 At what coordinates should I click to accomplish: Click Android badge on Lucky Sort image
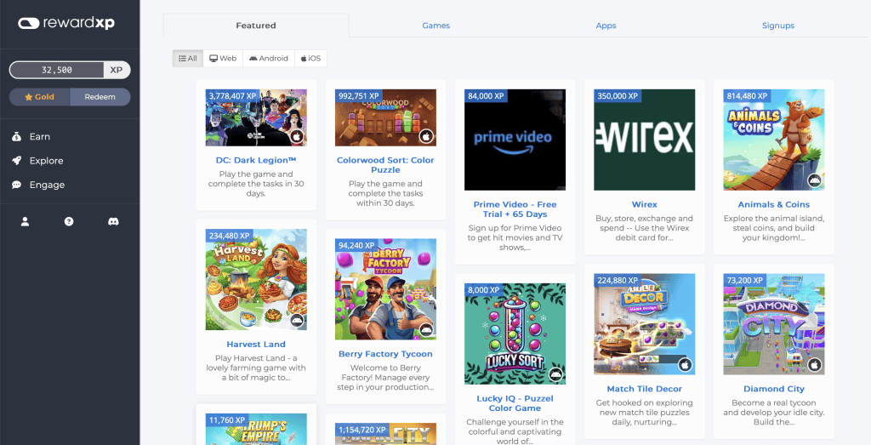[x=555, y=374]
